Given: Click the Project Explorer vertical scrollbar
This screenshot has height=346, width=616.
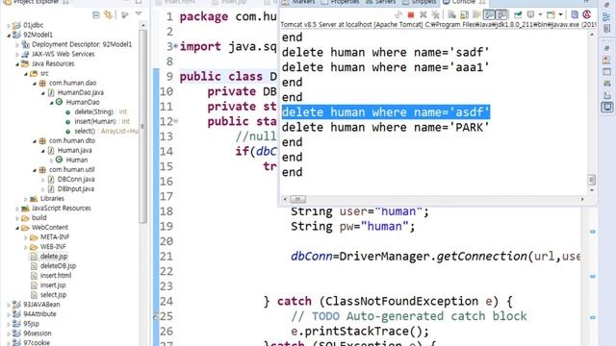Looking at the screenshot, I should tap(143, 126).
